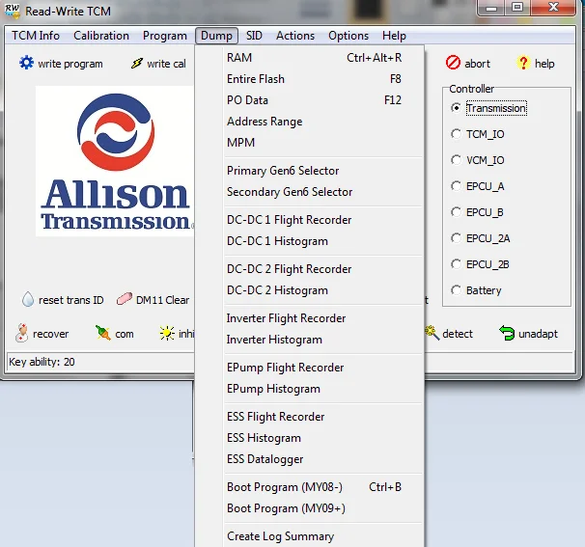Click the write cal lightning icon
Screen dimensions: 585x547
(136, 63)
